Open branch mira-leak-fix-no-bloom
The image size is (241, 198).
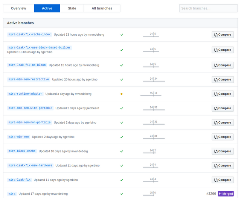pos(27,65)
